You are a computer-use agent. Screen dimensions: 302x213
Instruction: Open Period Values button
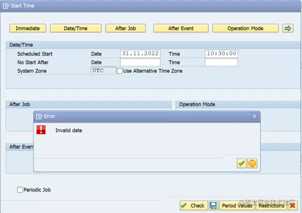pos(237,205)
